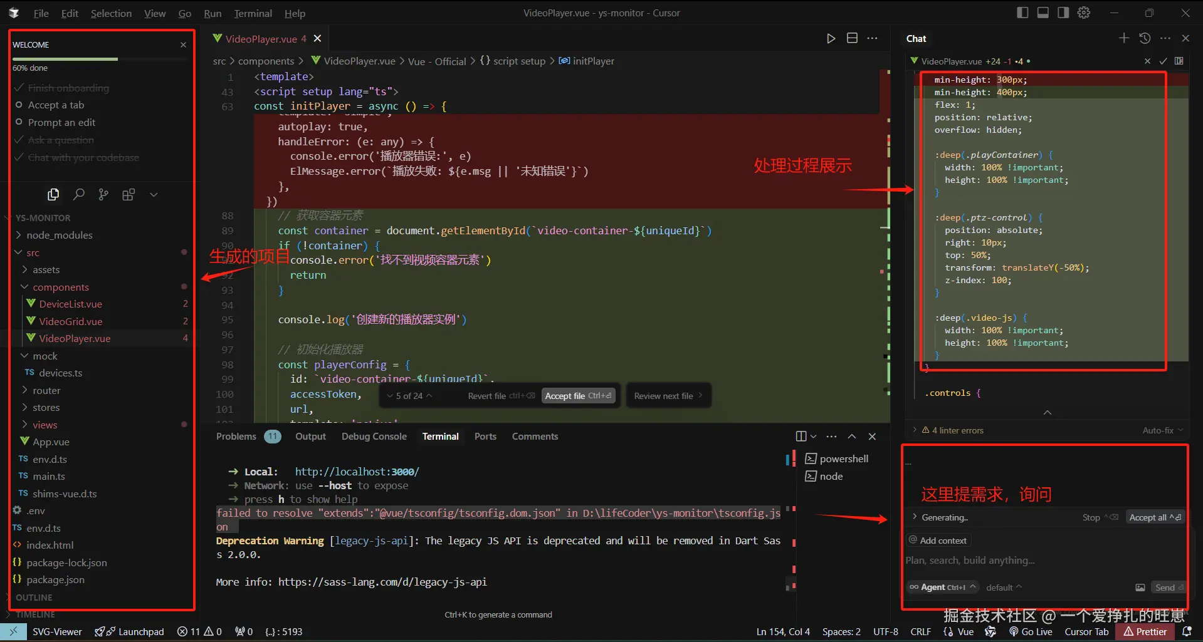The width and height of the screenshot is (1203, 642).
Task: Click Review next file button
Action: coord(668,396)
